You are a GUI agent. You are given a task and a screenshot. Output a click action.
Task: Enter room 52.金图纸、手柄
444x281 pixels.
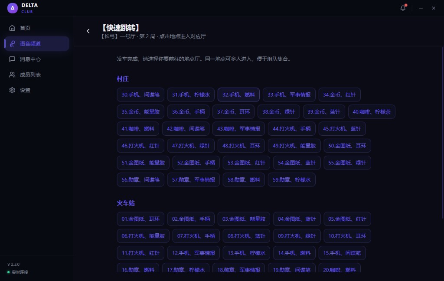point(196,163)
